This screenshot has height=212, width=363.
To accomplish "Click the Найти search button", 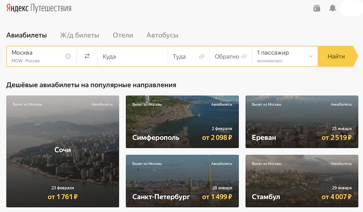I will click(338, 56).
